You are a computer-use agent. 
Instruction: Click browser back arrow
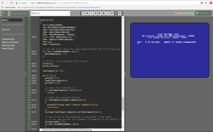pyautogui.click(x=3, y=3)
